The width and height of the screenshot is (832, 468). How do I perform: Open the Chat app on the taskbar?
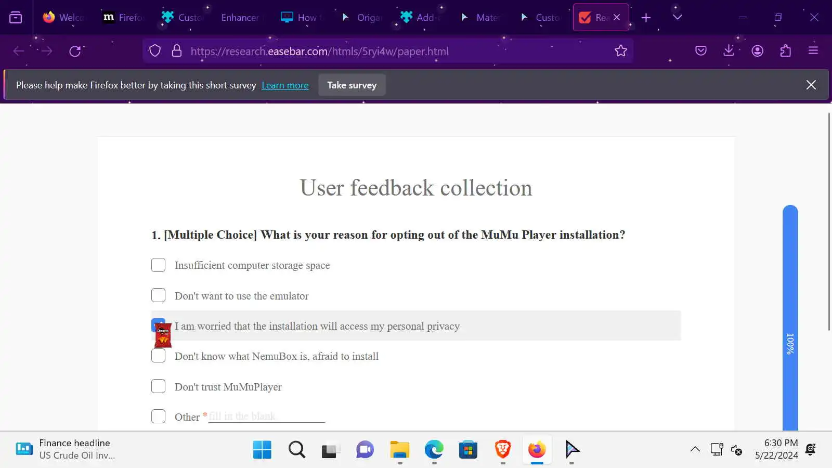coord(365,450)
